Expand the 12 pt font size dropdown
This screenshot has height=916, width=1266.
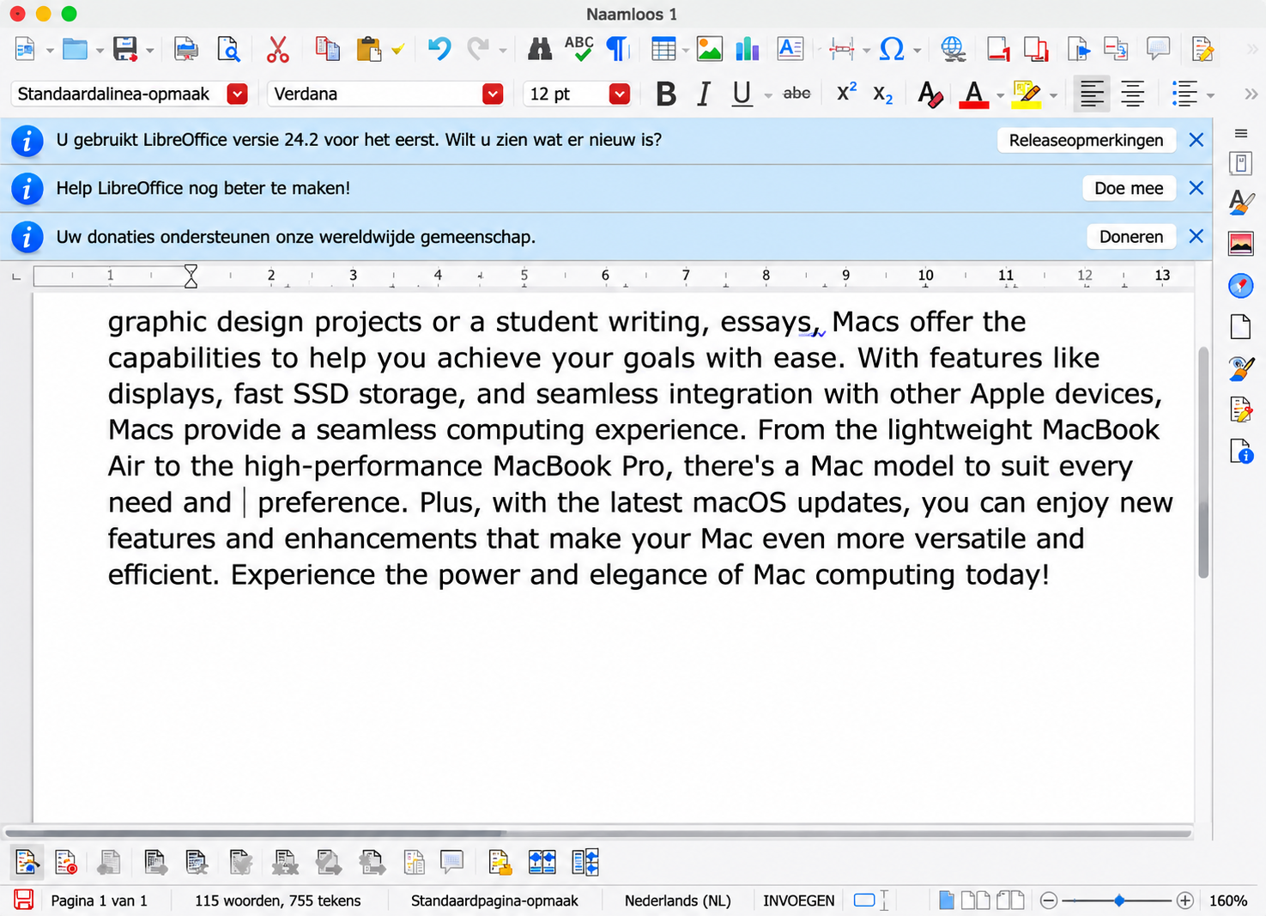pos(620,94)
